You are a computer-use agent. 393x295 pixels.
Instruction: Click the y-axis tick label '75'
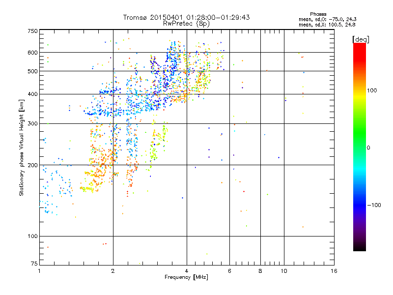[x=34, y=264]
